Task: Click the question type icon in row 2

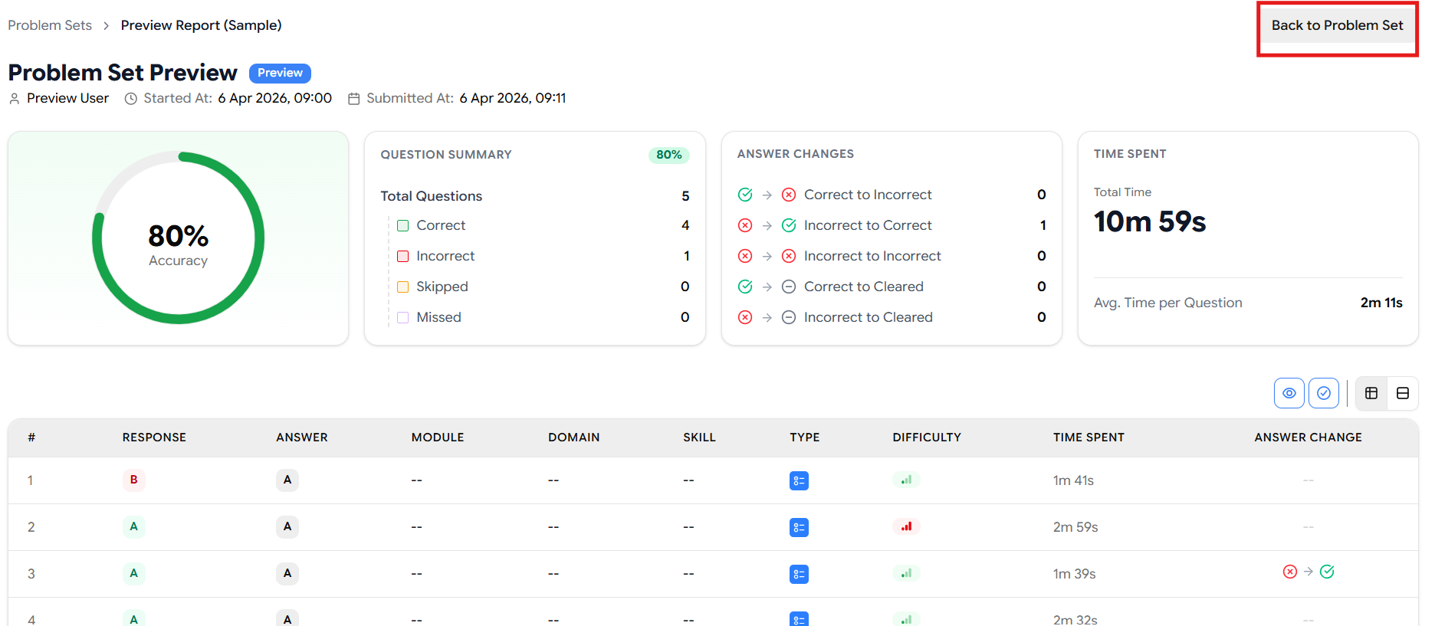Action: pyautogui.click(x=799, y=527)
